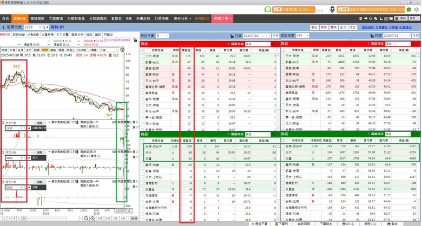The height and width of the screenshot is (226, 422).
Task: Check the 港商野村 row in 5-day 賣超 table
Action: [x=142, y=183]
